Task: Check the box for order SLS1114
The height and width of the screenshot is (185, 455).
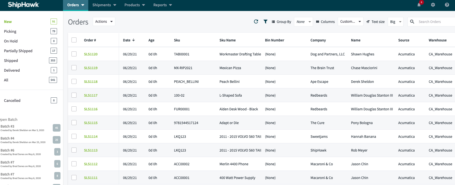Action: coord(74,136)
